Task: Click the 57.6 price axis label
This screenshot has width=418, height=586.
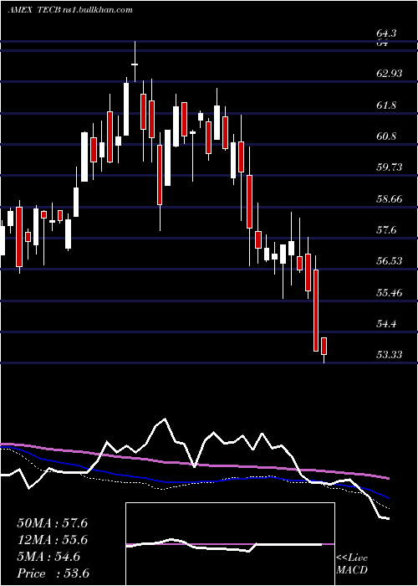Action: (x=386, y=230)
